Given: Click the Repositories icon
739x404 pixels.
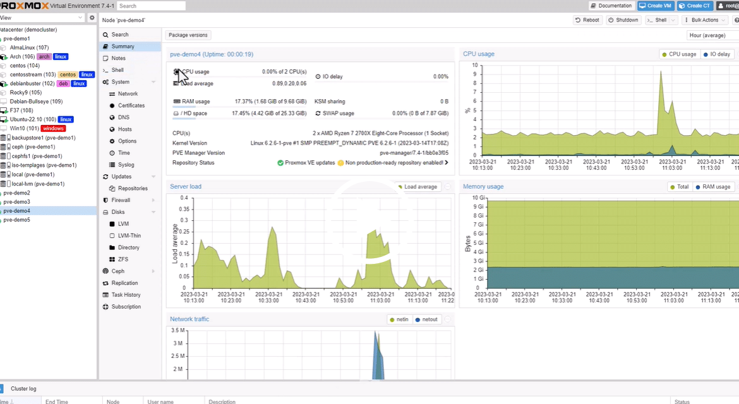Looking at the screenshot, I should coord(112,188).
